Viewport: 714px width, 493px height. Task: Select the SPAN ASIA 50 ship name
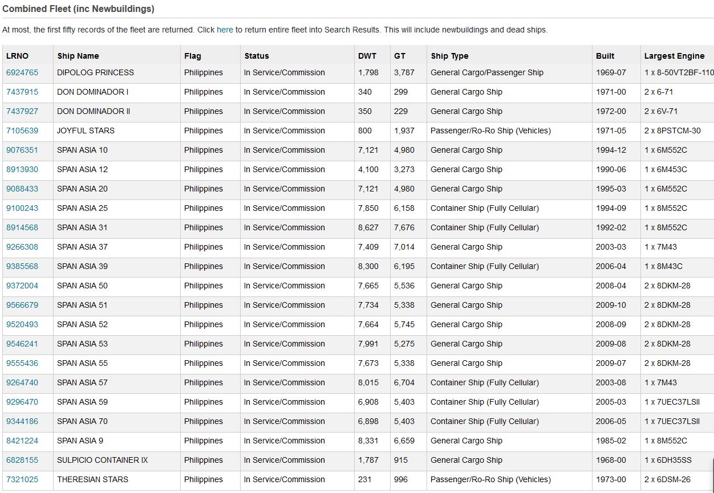coord(82,286)
